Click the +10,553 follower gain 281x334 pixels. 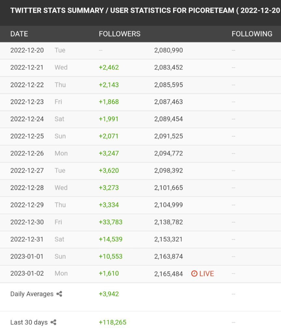click(111, 256)
